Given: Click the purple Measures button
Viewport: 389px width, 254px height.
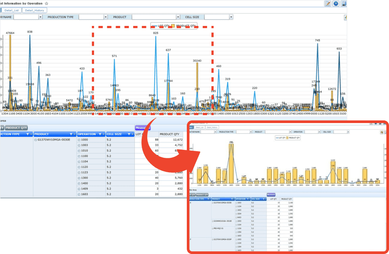Looking at the screenshot, I should click(x=143, y=128).
